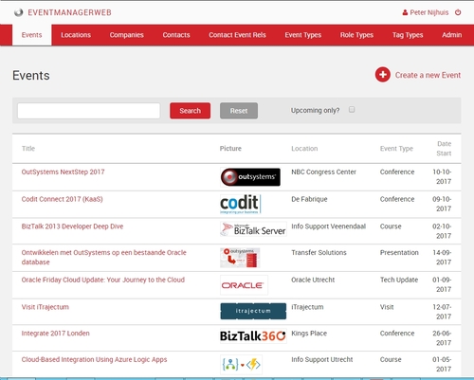Open the Contact Event Rels menu item
This screenshot has width=474, height=380.
pos(237,35)
